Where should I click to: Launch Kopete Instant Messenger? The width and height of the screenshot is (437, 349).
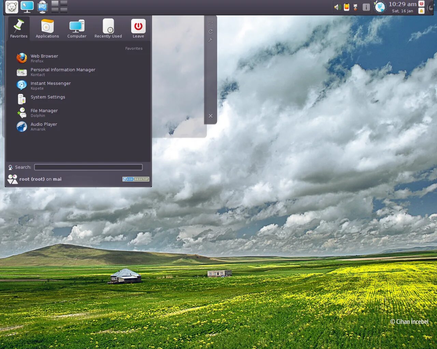pyautogui.click(x=79, y=86)
